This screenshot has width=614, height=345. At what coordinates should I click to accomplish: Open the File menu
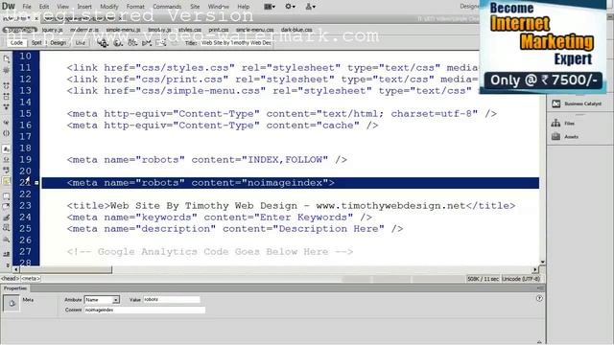point(27,7)
